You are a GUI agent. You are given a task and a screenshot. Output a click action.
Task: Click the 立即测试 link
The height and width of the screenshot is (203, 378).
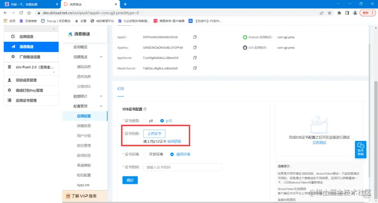(319, 142)
